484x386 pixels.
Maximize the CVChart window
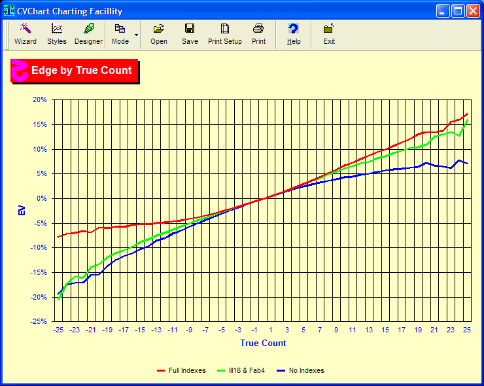458,11
